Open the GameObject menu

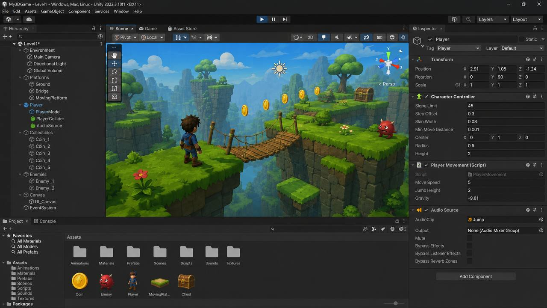[x=52, y=11]
